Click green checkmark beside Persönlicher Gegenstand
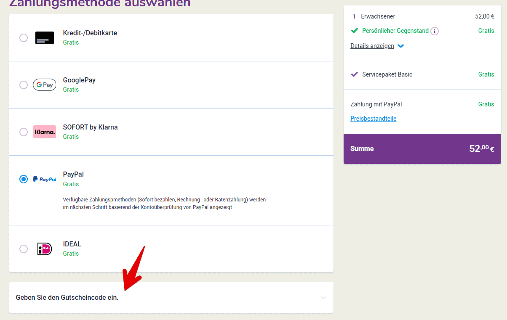This screenshot has height=320, width=507. (x=355, y=31)
